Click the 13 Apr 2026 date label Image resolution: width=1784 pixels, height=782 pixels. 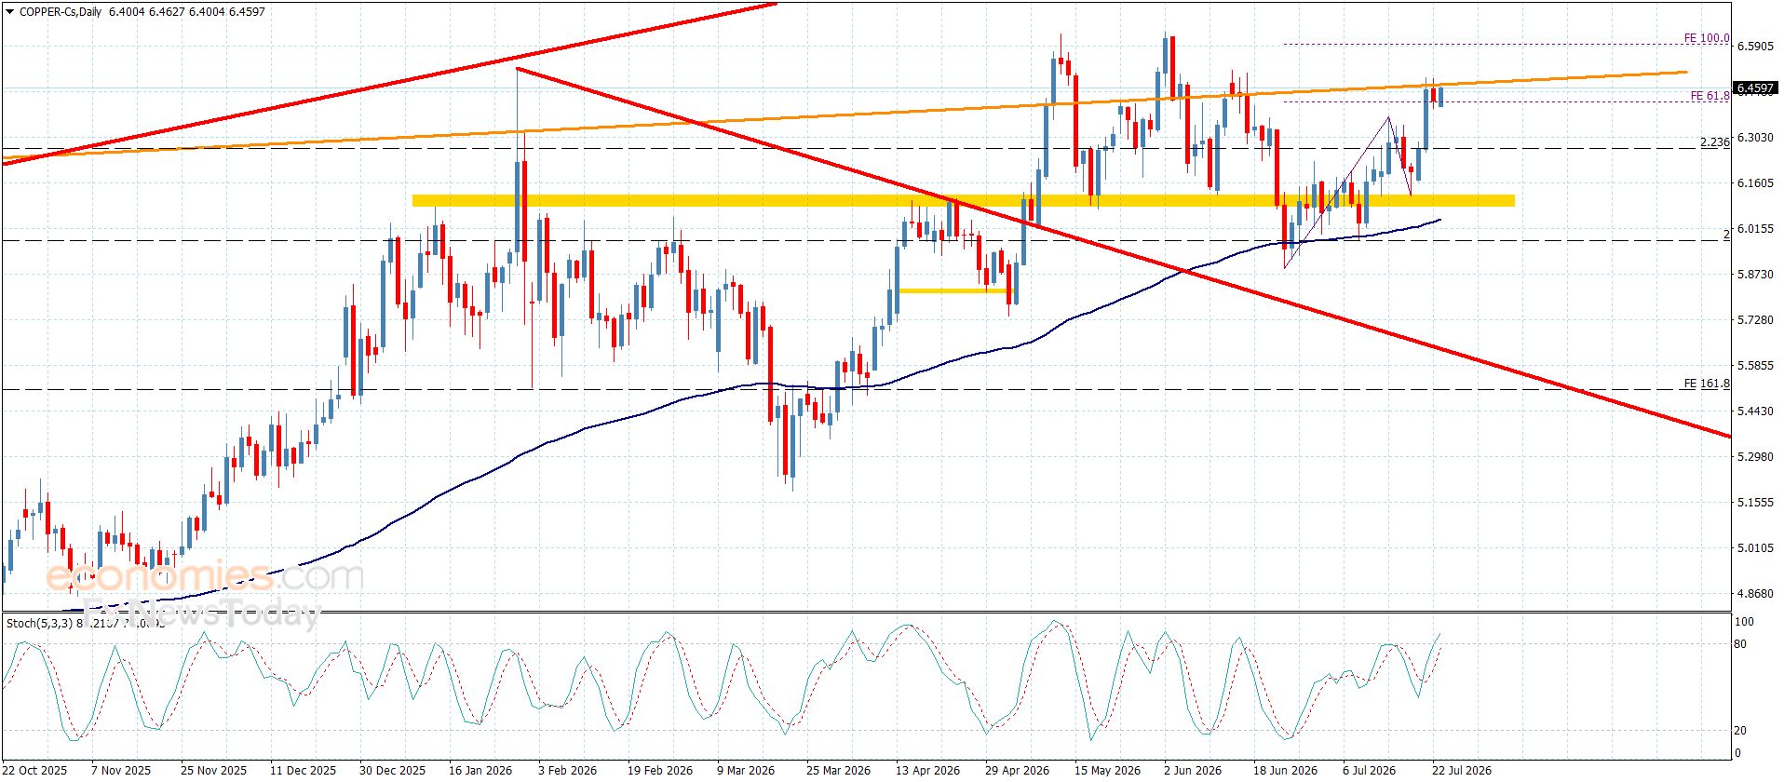(x=928, y=771)
